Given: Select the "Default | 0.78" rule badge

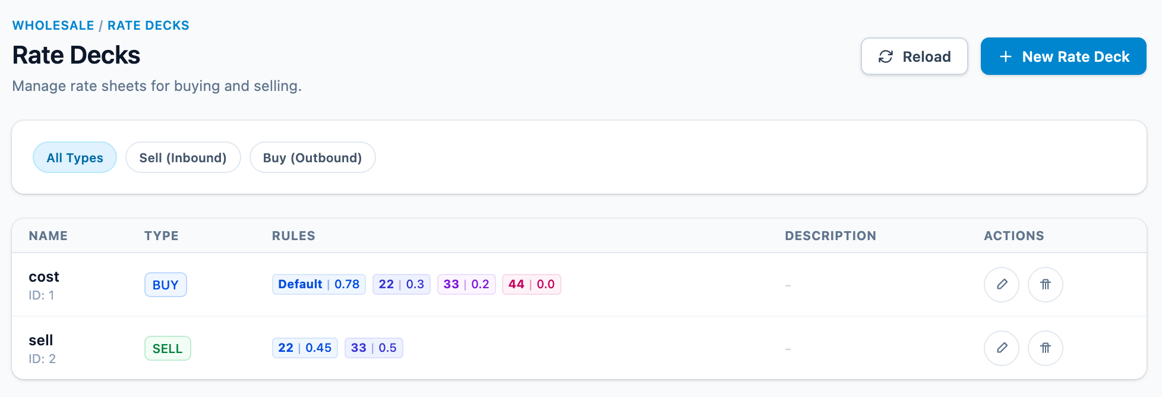Looking at the screenshot, I should [319, 284].
